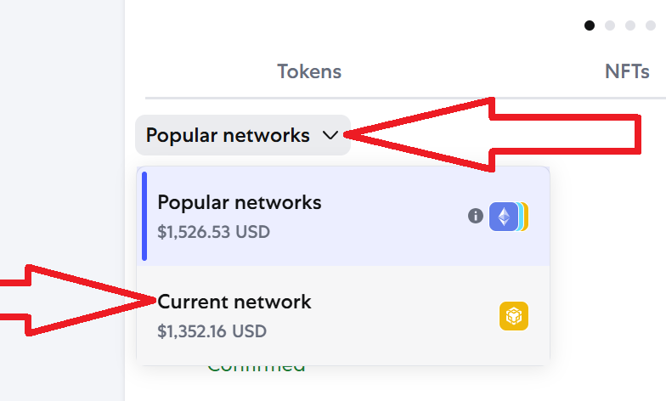Screen dimensions: 666x401
Task: Choose the Current network option
Action: pos(343,316)
